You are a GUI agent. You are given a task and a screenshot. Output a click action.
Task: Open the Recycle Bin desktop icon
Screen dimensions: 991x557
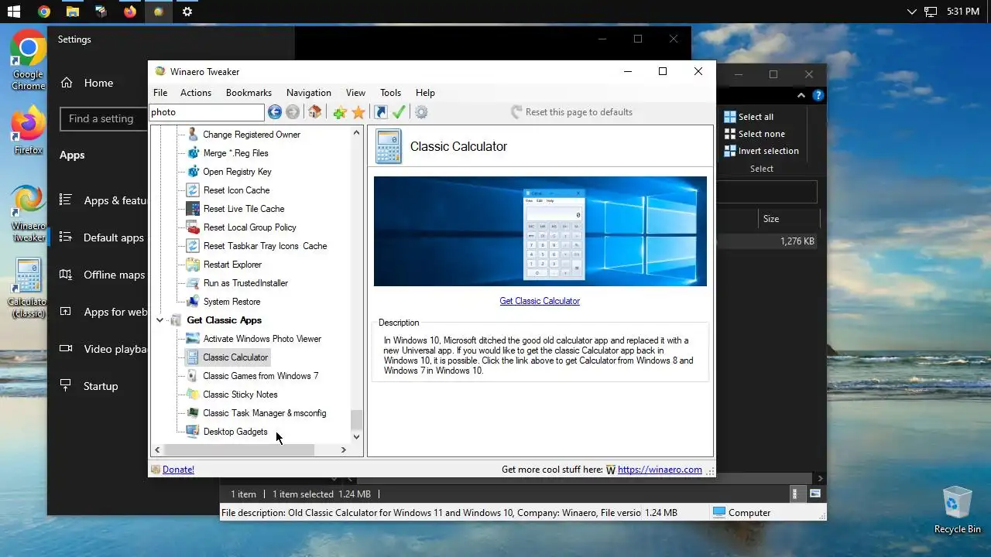[957, 509]
